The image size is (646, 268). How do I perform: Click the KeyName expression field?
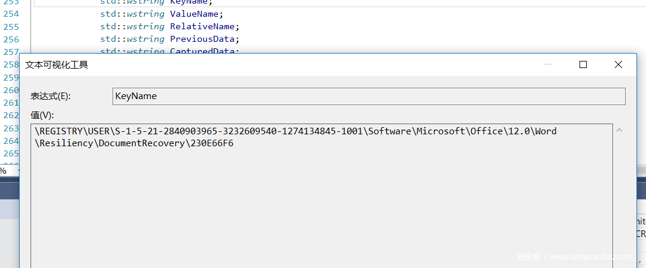pyautogui.click(x=368, y=96)
